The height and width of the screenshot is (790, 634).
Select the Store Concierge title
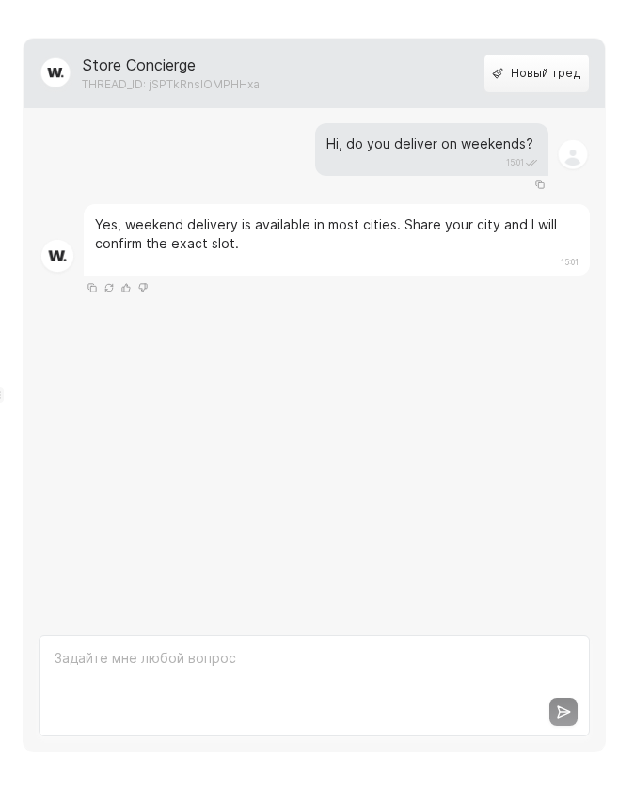pyautogui.click(x=138, y=65)
